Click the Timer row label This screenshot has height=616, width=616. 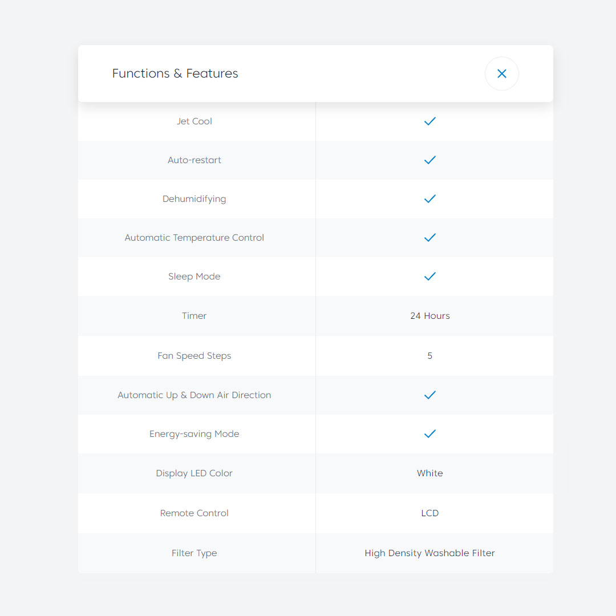[194, 316]
